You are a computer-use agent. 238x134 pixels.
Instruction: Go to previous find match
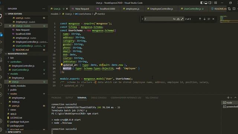click(x=200, y=19)
